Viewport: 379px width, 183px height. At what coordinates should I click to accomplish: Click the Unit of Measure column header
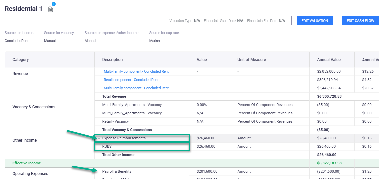[252, 60]
